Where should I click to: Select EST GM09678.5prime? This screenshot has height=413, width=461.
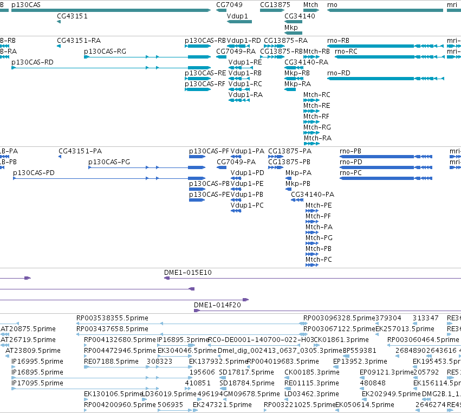tap(252, 394)
